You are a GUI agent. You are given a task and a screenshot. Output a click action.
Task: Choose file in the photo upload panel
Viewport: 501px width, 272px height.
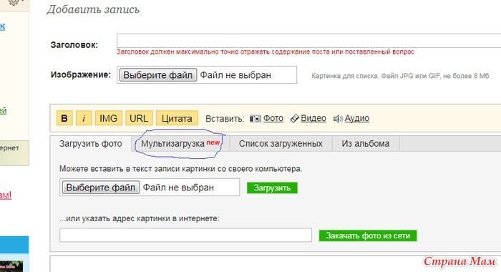pyautogui.click(x=101, y=188)
